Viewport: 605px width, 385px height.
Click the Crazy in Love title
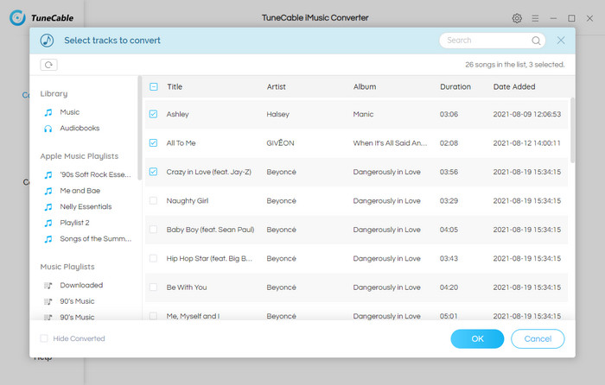[x=209, y=172]
